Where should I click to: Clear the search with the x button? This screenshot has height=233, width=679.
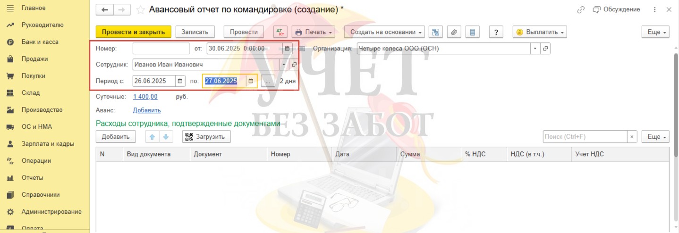pyautogui.click(x=632, y=137)
